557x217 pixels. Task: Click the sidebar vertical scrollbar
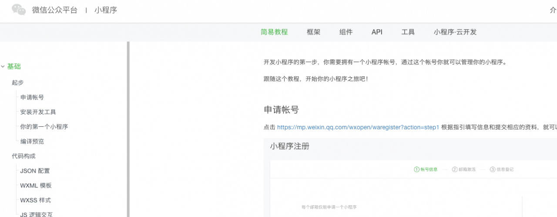click(x=128, y=129)
